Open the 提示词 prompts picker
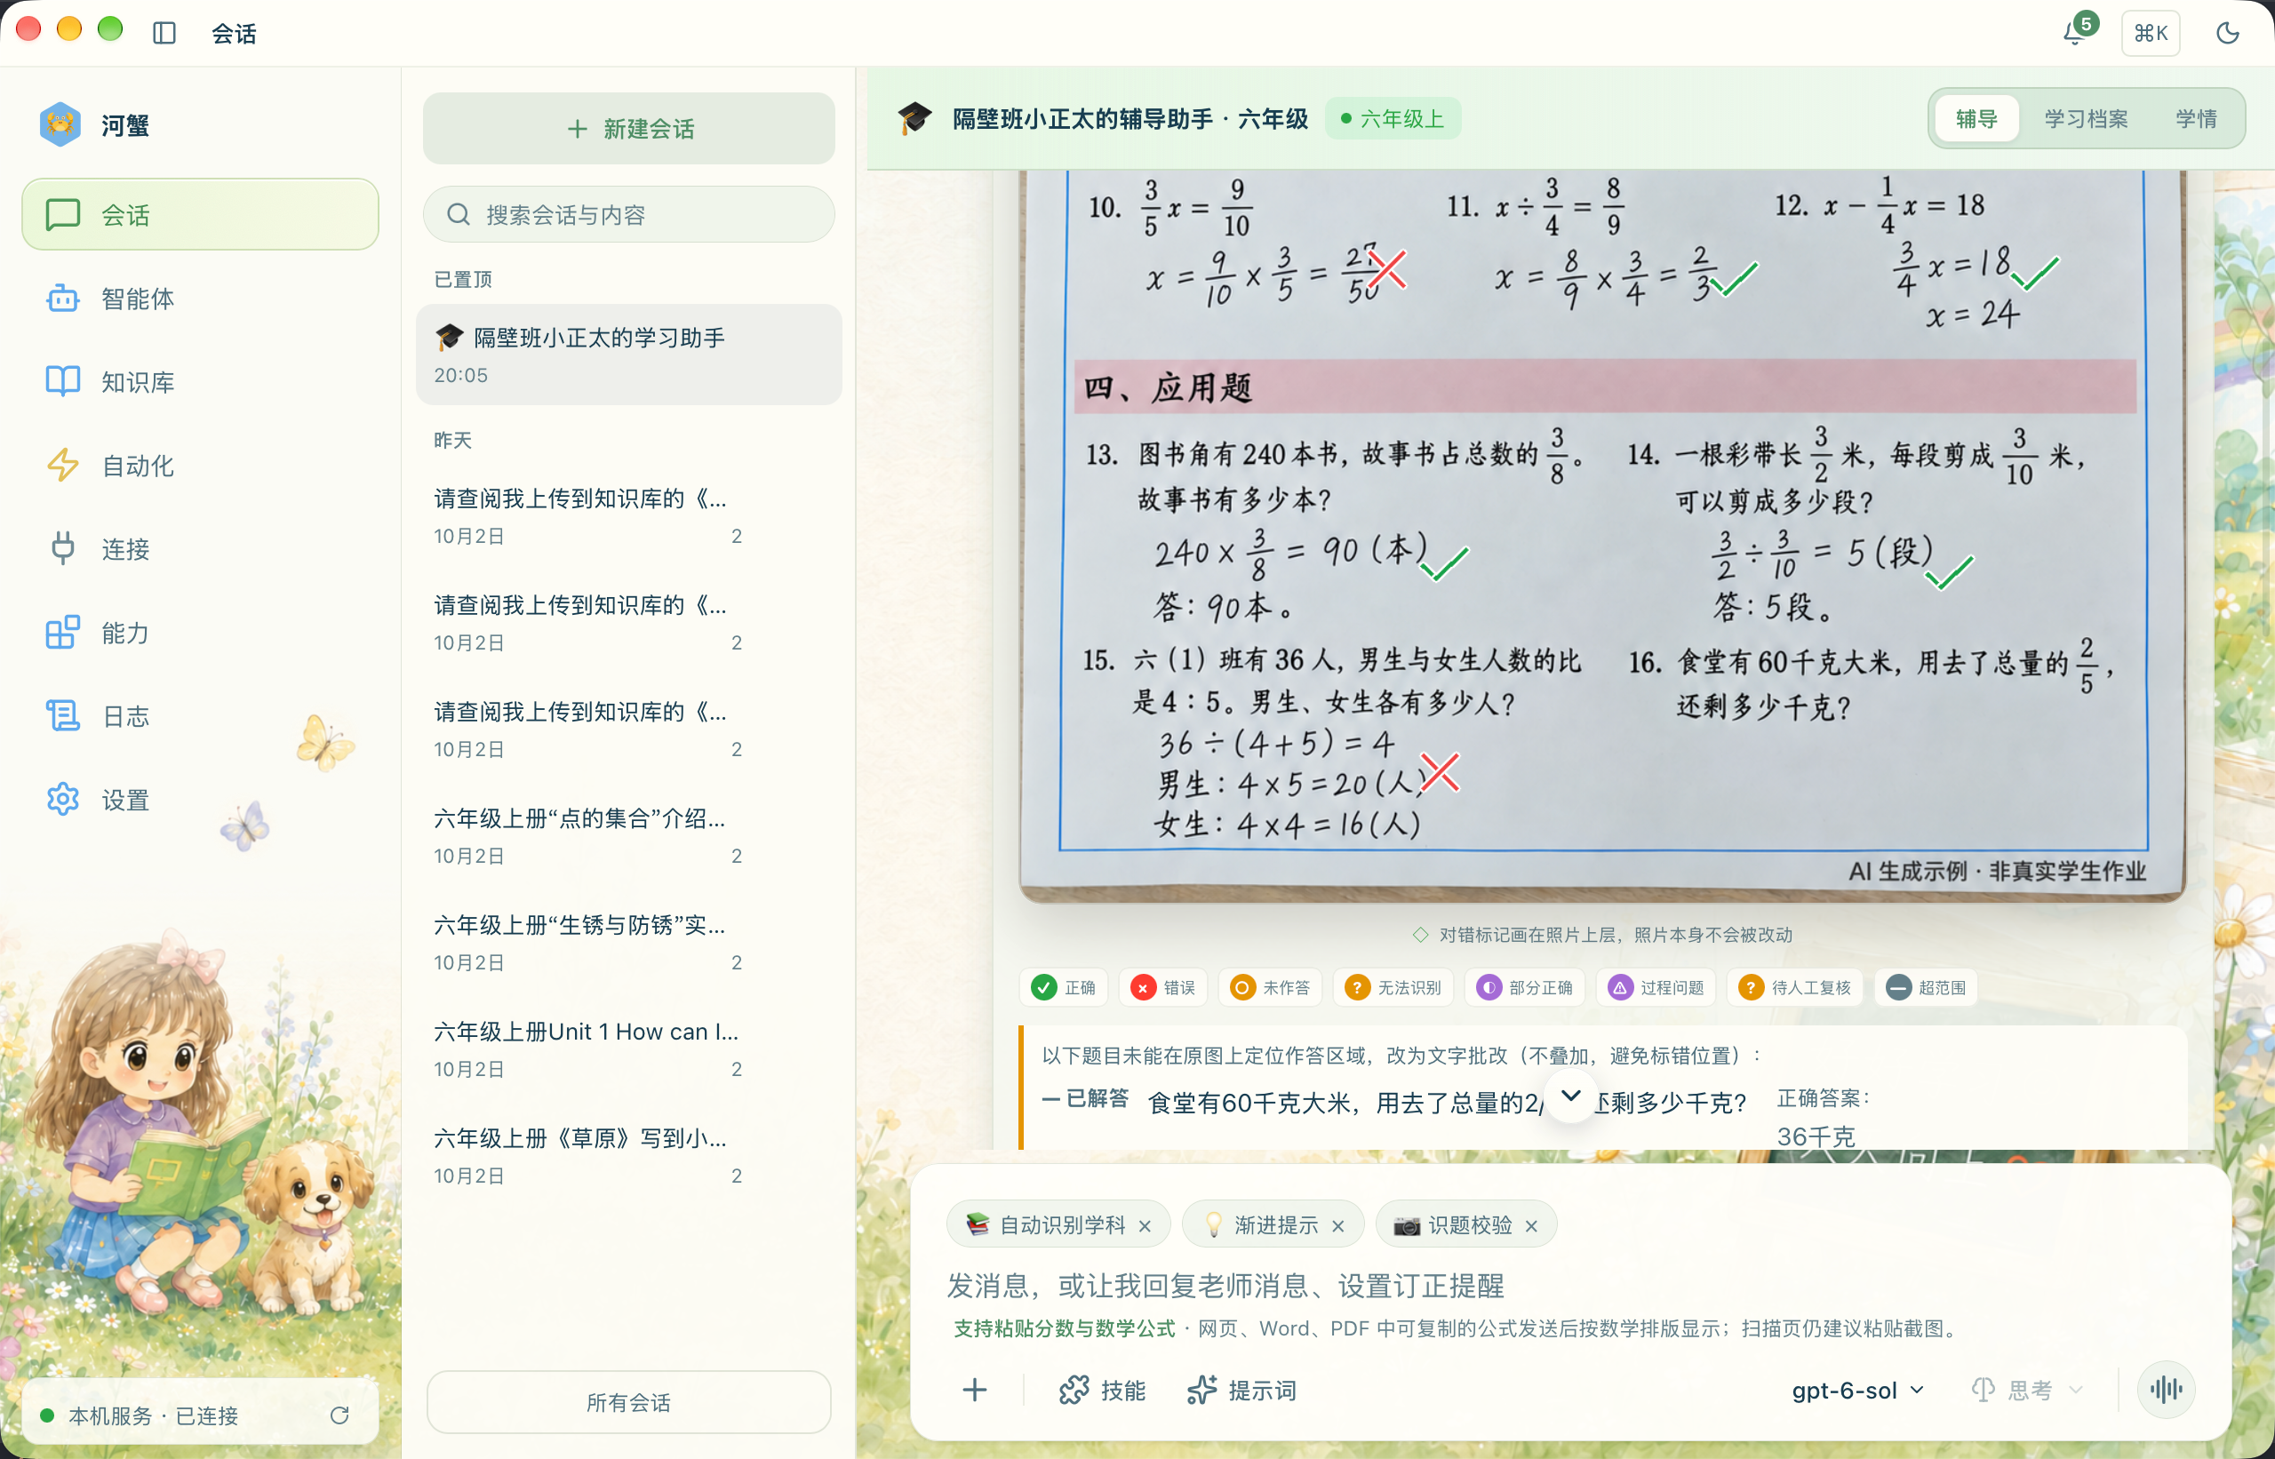Image resolution: width=2275 pixels, height=1459 pixels. coord(1241,1390)
